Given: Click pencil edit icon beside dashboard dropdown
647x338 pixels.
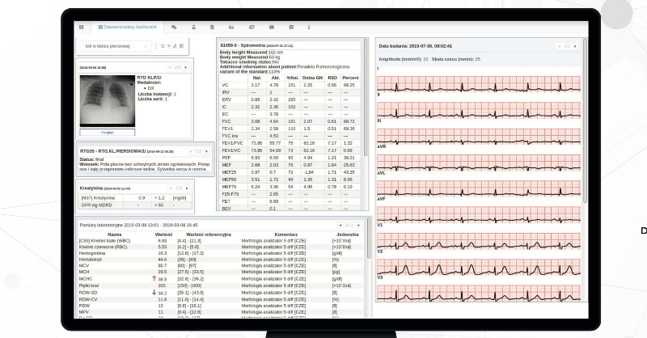Looking at the screenshot, I should (175, 46).
